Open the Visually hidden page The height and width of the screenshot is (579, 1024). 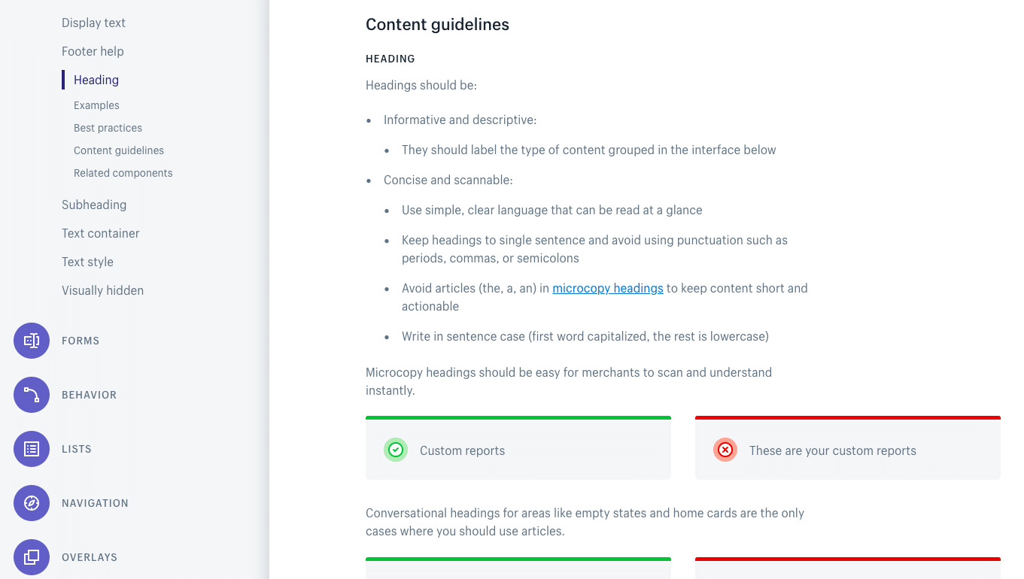pos(102,290)
